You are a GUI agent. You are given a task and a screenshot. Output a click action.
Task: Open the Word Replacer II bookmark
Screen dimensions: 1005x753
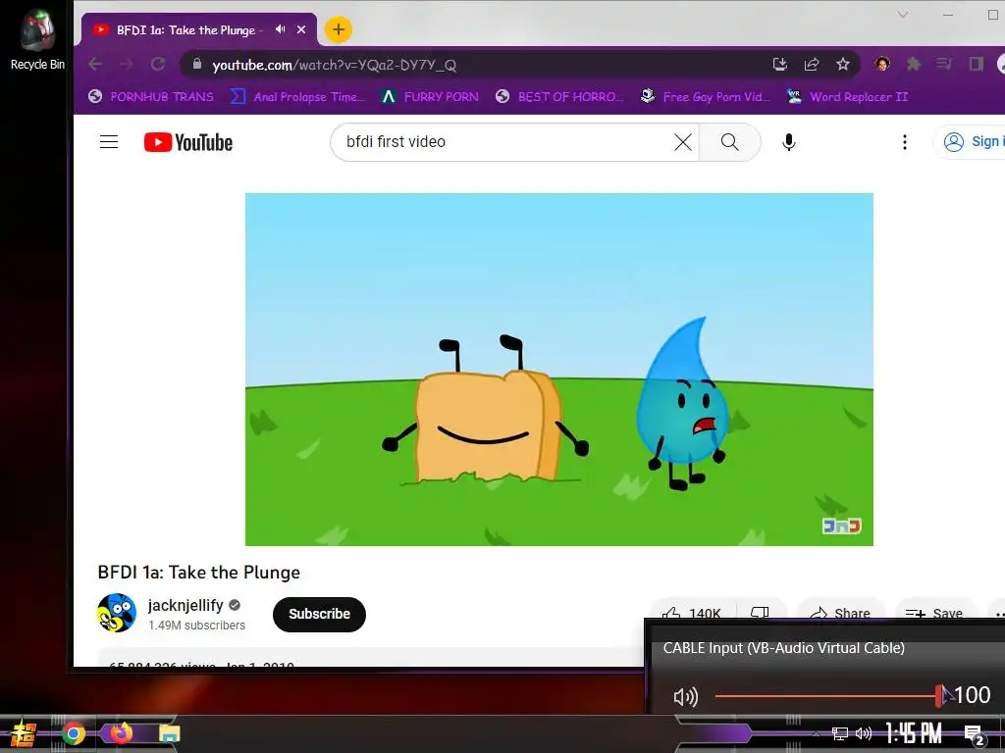pyautogui.click(x=847, y=97)
